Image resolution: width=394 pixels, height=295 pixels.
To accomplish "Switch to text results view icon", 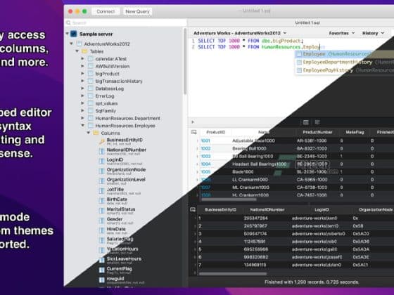I will coord(317,122).
